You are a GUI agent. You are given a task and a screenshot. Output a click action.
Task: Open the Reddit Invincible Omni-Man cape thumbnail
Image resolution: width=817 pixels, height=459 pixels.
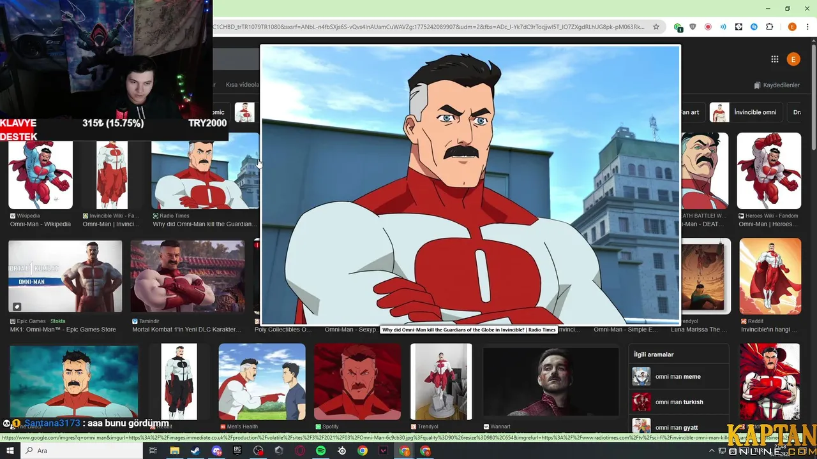pyautogui.click(x=770, y=276)
